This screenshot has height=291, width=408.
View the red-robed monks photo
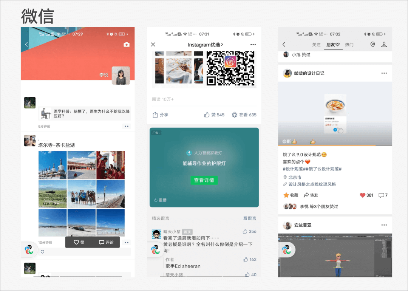pos(110,165)
